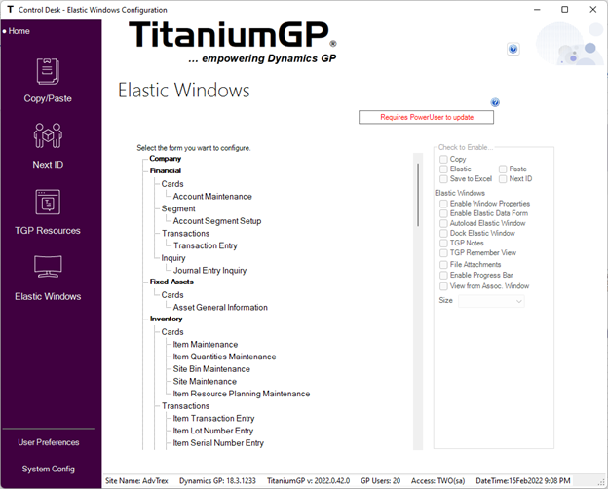
Task: Click the Site Name: AdvTrex status entry
Action: tap(136, 481)
